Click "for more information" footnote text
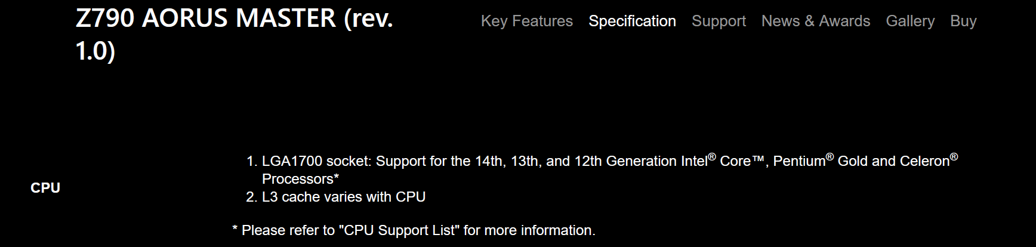This screenshot has width=1036, height=247. [529, 231]
